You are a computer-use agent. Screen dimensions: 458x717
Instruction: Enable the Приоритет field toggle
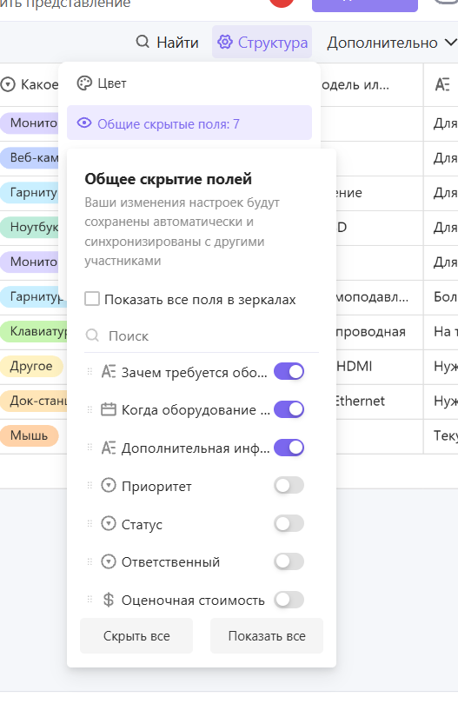coord(289,485)
